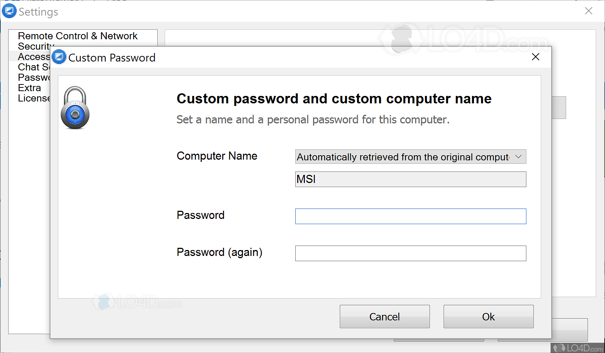Confirm with the Ok button

[x=488, y=317]
